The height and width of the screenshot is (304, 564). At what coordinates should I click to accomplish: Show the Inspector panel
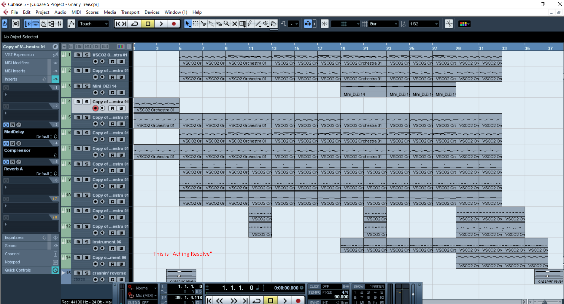pos(28,24)
